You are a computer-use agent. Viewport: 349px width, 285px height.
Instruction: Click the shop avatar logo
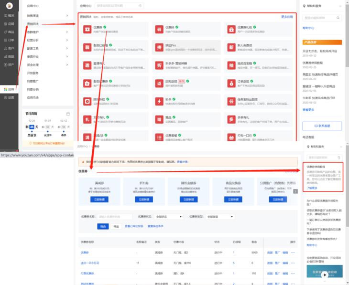point(10,6)
